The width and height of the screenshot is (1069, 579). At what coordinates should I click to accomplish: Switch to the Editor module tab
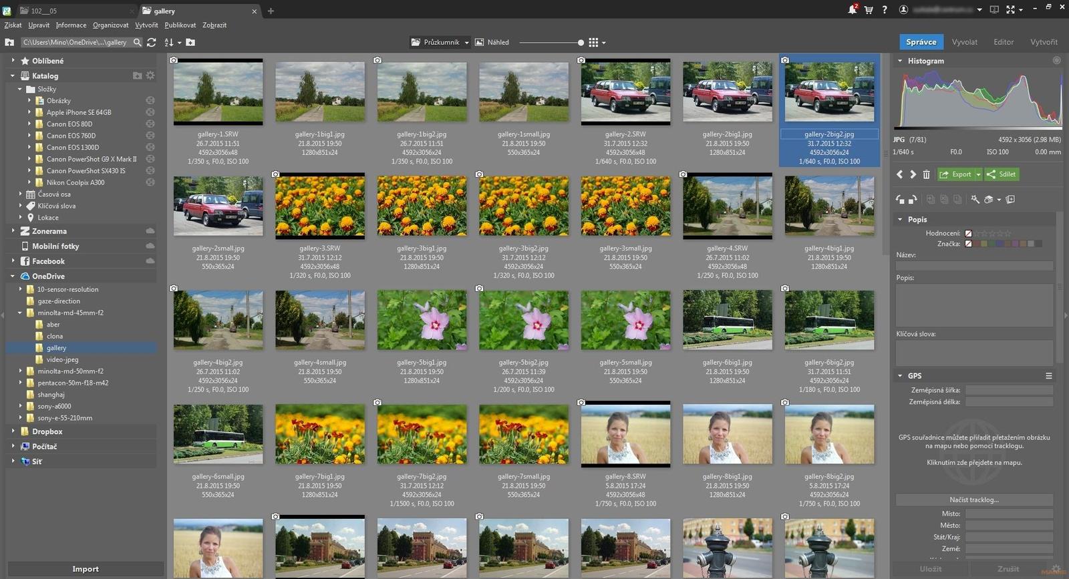click(x=1004, y=41)
